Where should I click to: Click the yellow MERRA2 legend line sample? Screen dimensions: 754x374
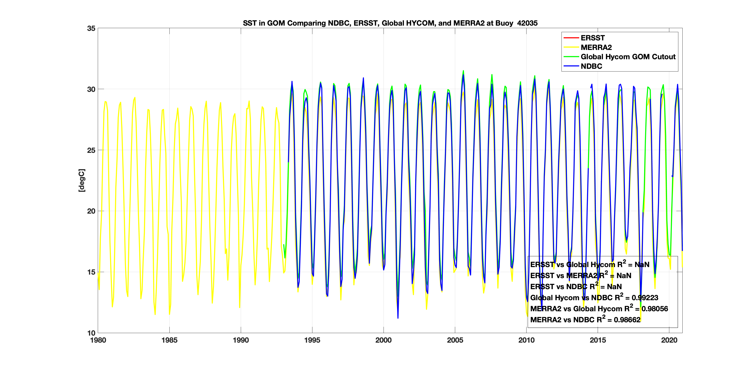(571, 47)
